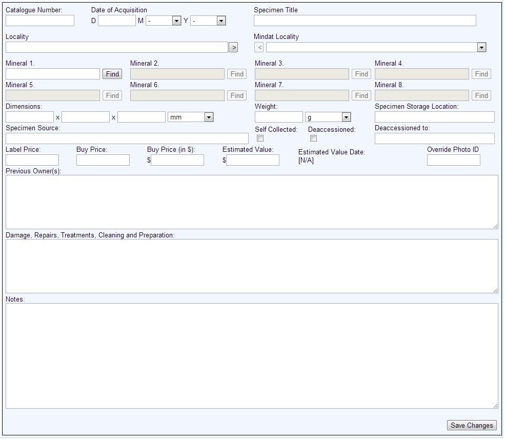505x439 pixels.
Task: Expand the Mindat Locality dropdown list
Action: coord(376,47)
